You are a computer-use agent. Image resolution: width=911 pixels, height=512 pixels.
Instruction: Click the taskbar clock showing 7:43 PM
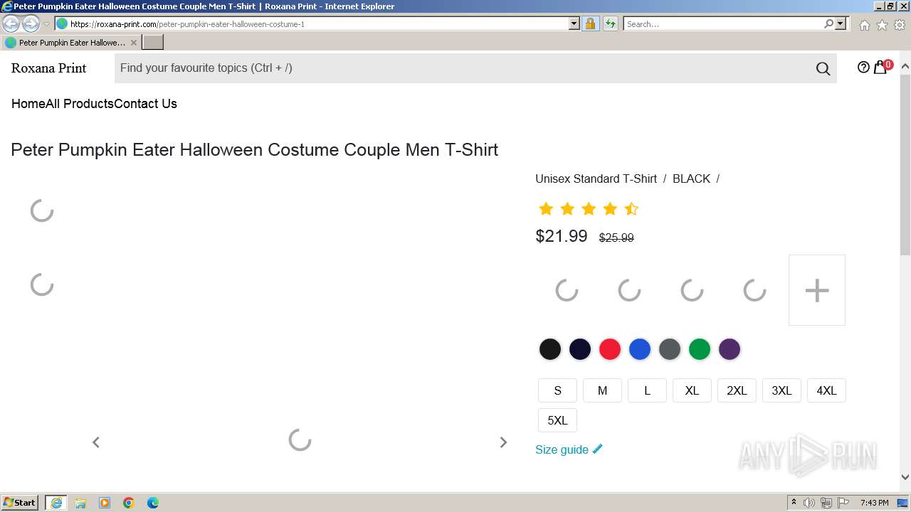point(874,503)
